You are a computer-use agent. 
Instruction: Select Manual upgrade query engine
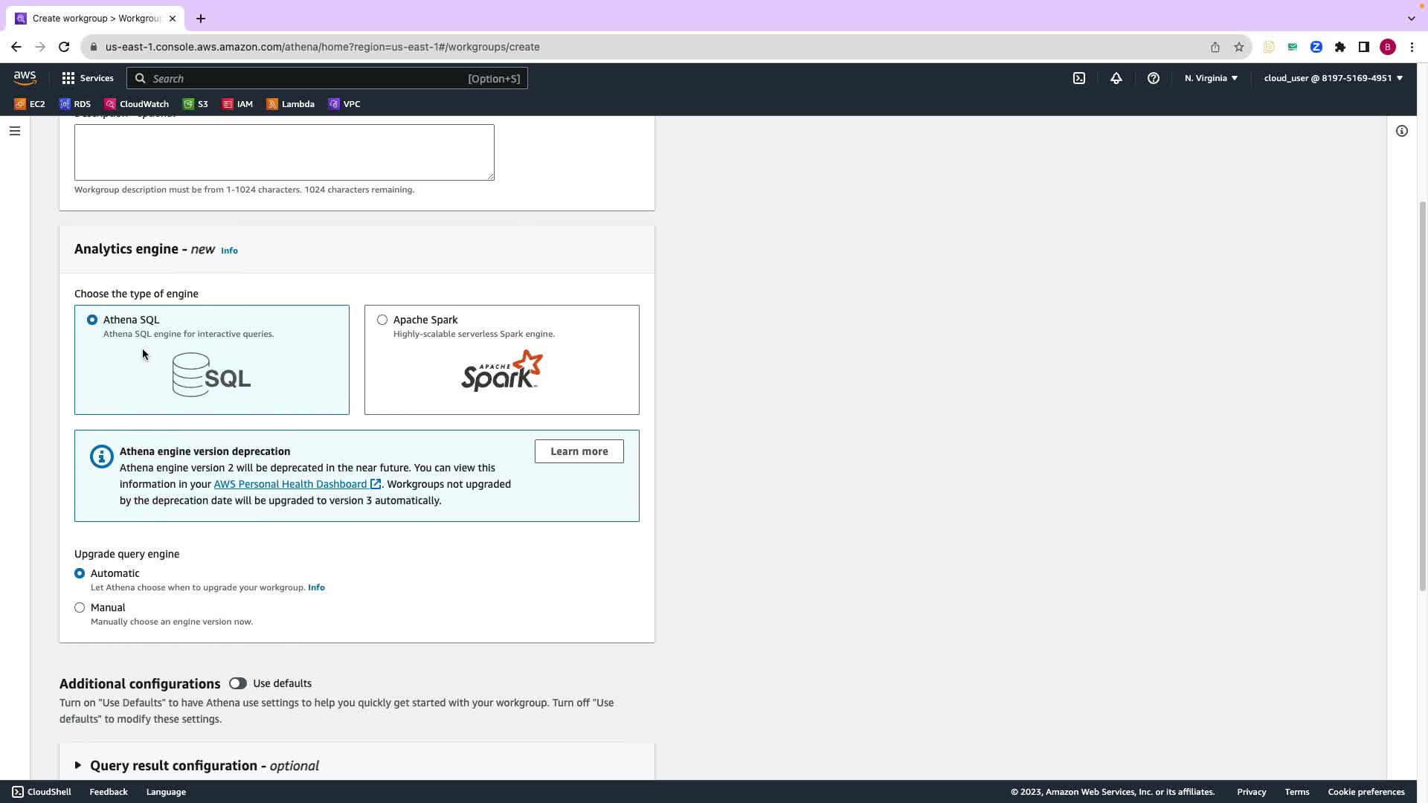[80, 607]
